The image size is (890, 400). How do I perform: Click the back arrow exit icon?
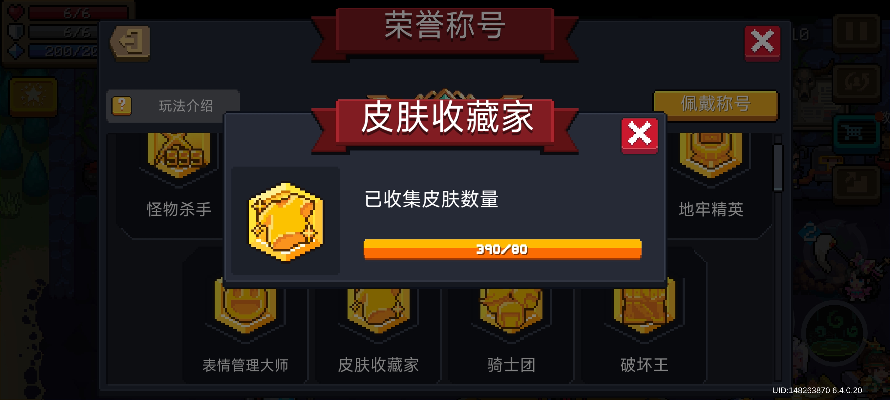click(x=130, y=43)
